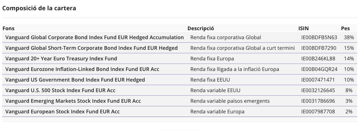Image resolution: width=362 pixels, height=131 pixels.
Task: Click Vanguard 20+ Year Euro Treasury Index Fund
Action: tap(61, 58)
